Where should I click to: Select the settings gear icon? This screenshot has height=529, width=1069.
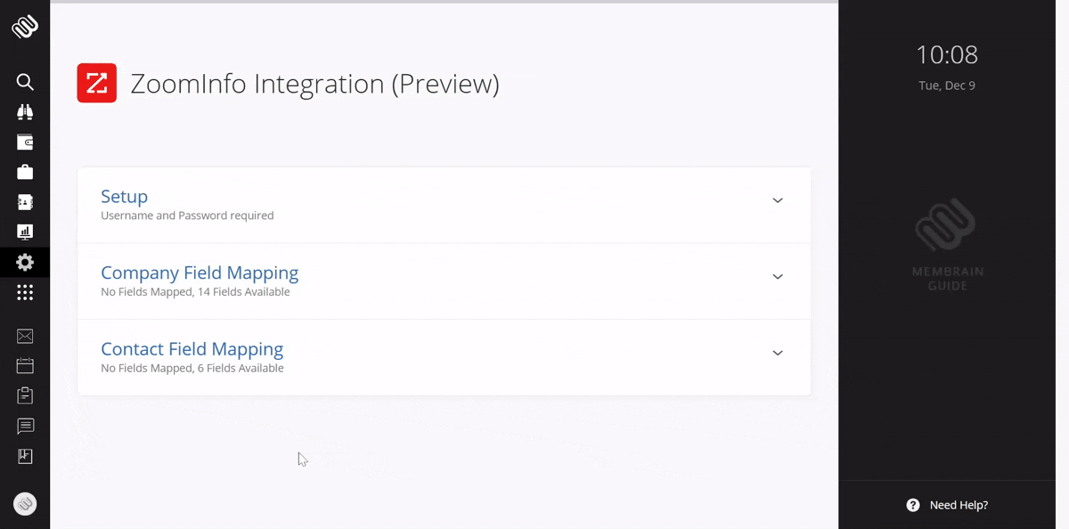click(25, 263)
